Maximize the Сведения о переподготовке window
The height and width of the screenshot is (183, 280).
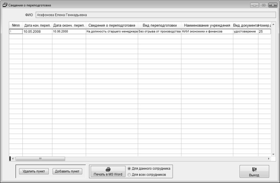pos(263,5)
